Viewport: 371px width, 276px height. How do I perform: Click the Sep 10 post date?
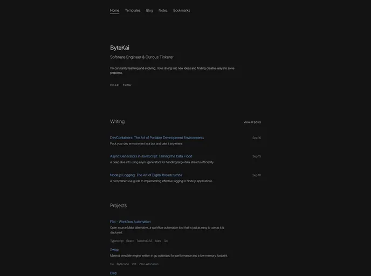coord(257,175)
